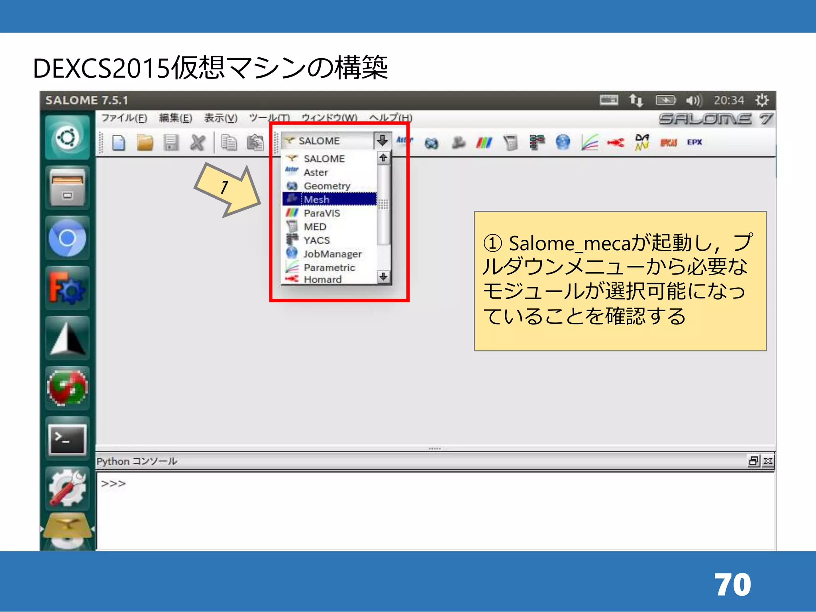
Task: Click the module list scroll up arrow
Action: coord(383,158)
